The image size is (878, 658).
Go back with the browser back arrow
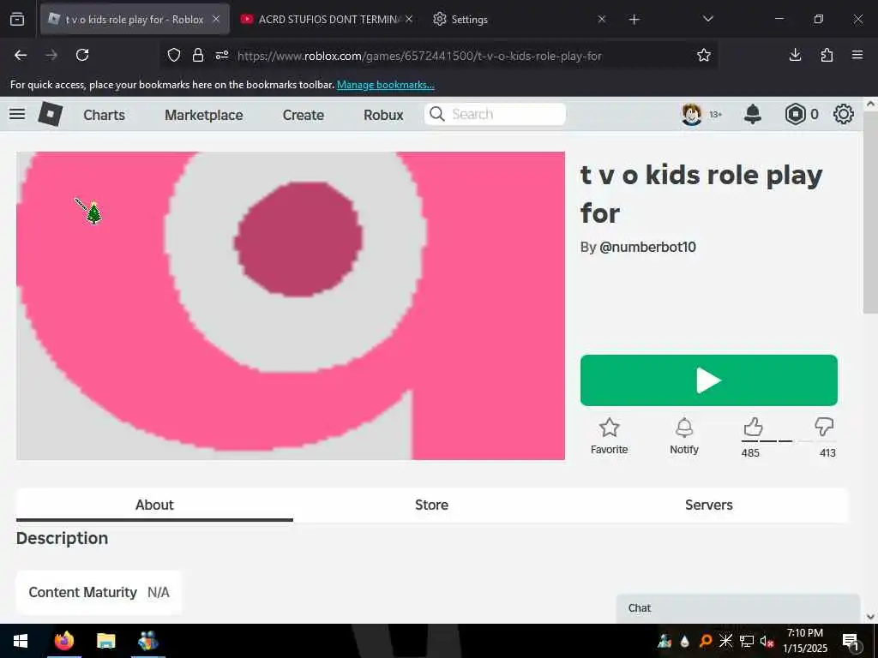coord(21,55)
